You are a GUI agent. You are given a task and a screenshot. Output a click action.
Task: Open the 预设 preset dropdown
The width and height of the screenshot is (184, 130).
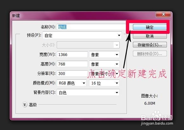pyautogui.click(x=82, y=35)
